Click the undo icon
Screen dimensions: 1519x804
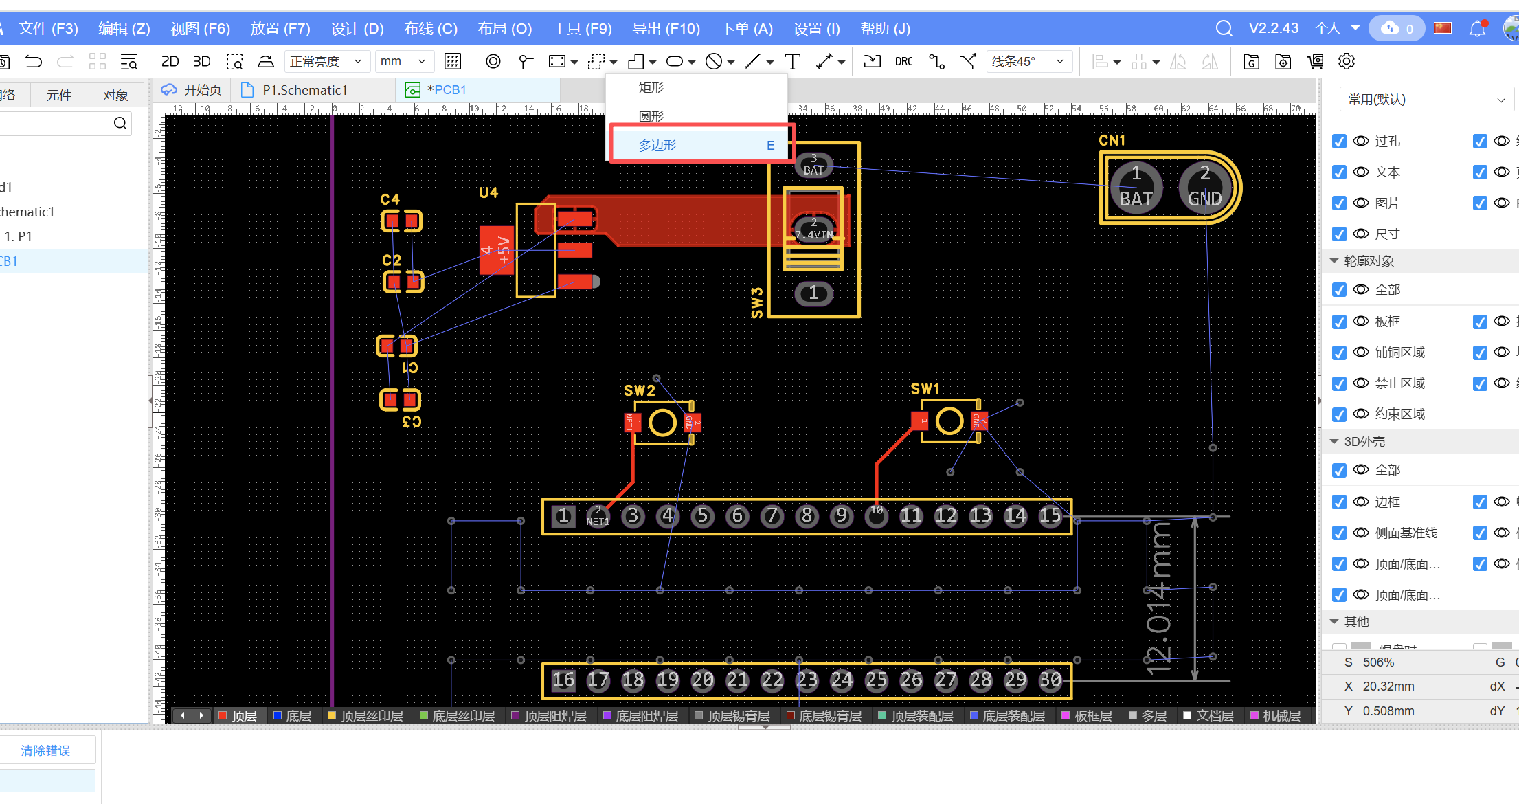[34, 62]
